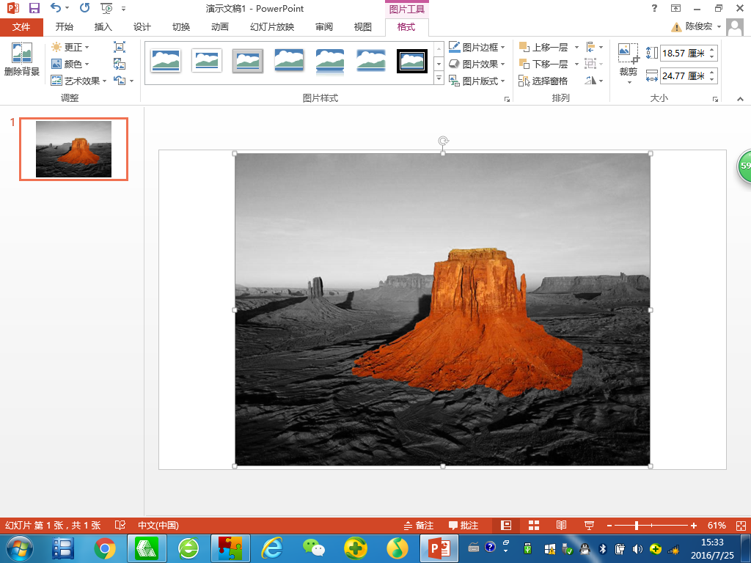Switch to slide sorter view icon
This screenshot has height=563, width=751.
534,526
